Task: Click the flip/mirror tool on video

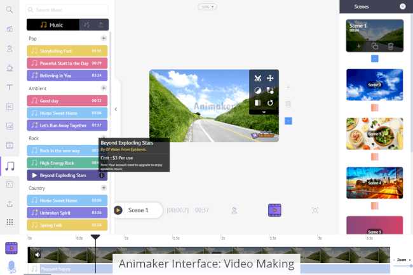Action: 257,103
